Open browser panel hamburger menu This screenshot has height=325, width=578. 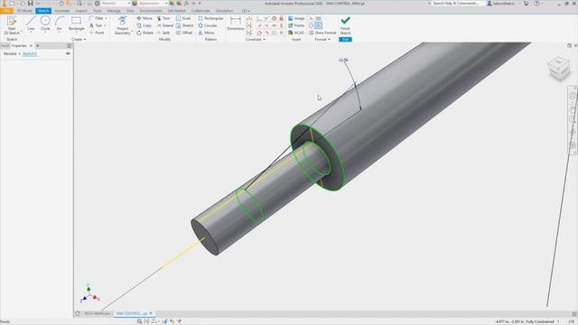click(69, 46)
